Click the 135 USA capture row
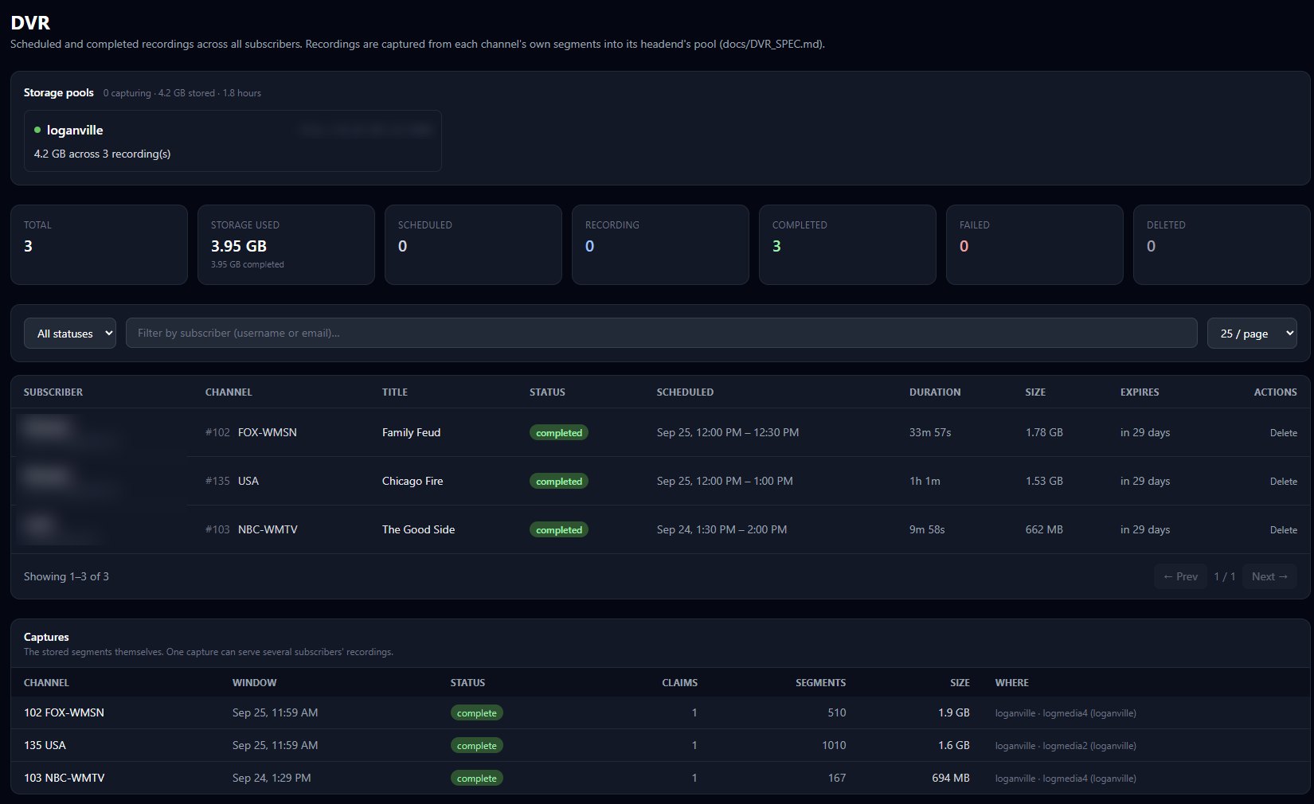Screen dimensions: 1314x804 pyautogui.click(x=660, y=745)
